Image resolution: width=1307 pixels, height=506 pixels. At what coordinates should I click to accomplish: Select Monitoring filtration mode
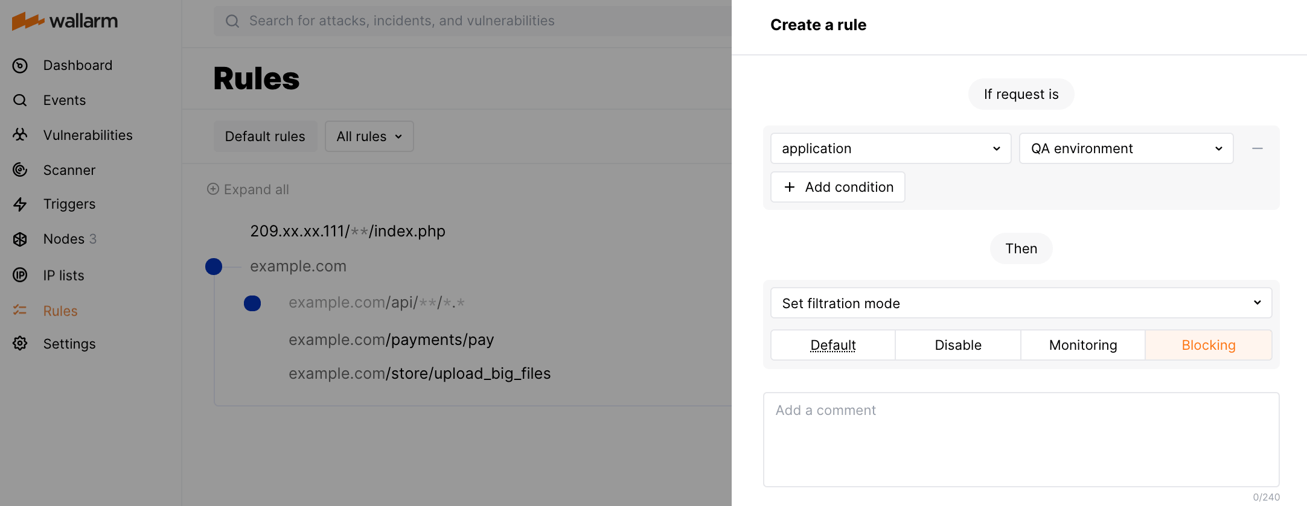(x=1082, y=345)
